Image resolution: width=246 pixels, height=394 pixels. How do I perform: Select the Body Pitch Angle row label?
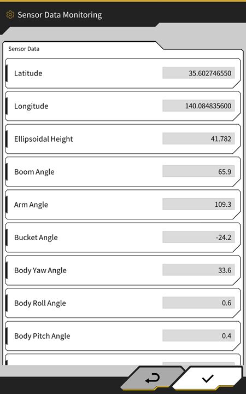[x=42, y=336]
